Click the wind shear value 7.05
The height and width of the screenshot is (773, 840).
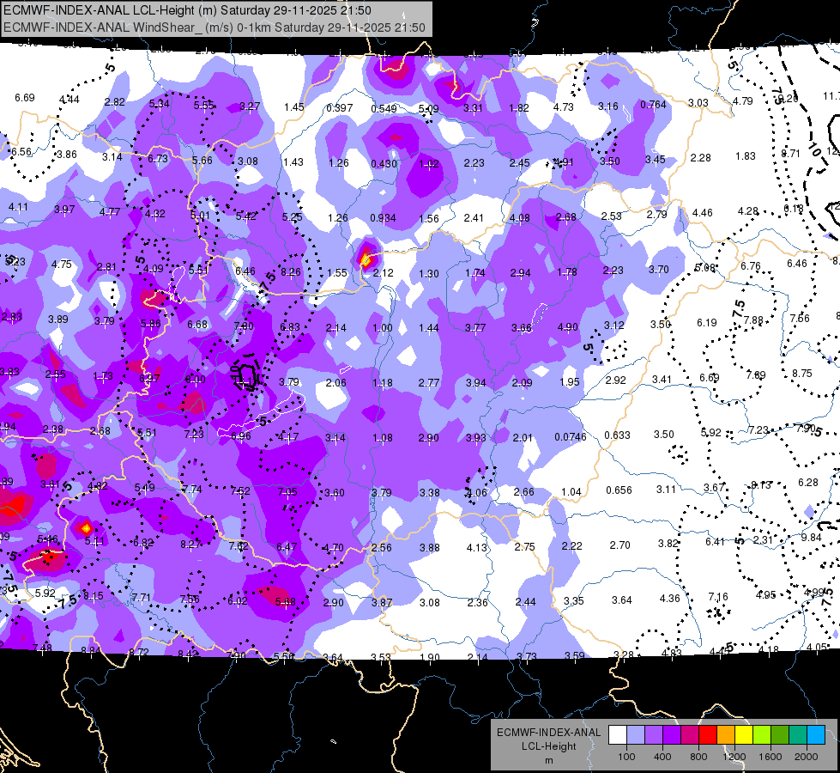click(x=287, y=492)
